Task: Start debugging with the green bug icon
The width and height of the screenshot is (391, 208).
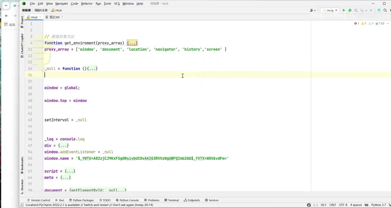Action: click(x=350, y=10)
